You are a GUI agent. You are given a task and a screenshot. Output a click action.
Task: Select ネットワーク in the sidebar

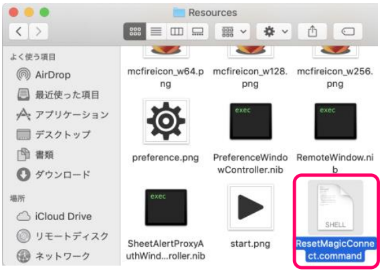click(54, 256)
